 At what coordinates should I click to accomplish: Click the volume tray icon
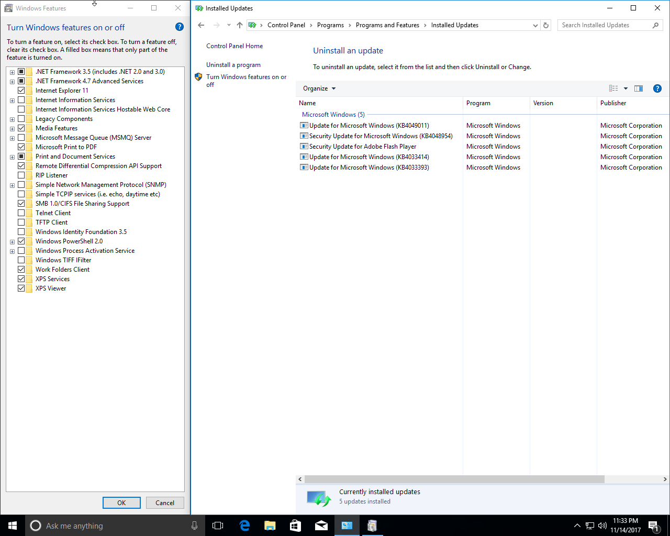(x=602, y=526)
